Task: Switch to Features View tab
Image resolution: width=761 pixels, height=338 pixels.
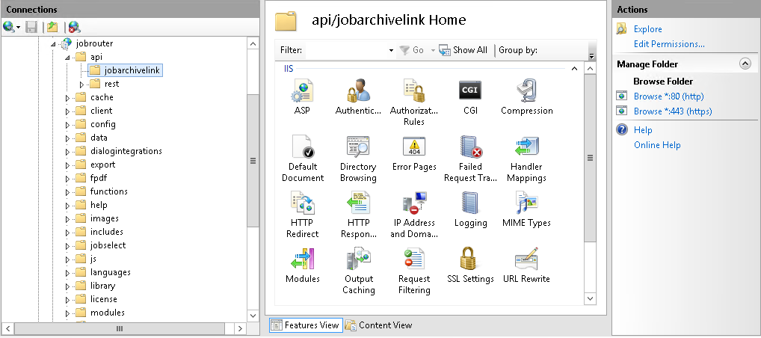Action: coord(305,325)
